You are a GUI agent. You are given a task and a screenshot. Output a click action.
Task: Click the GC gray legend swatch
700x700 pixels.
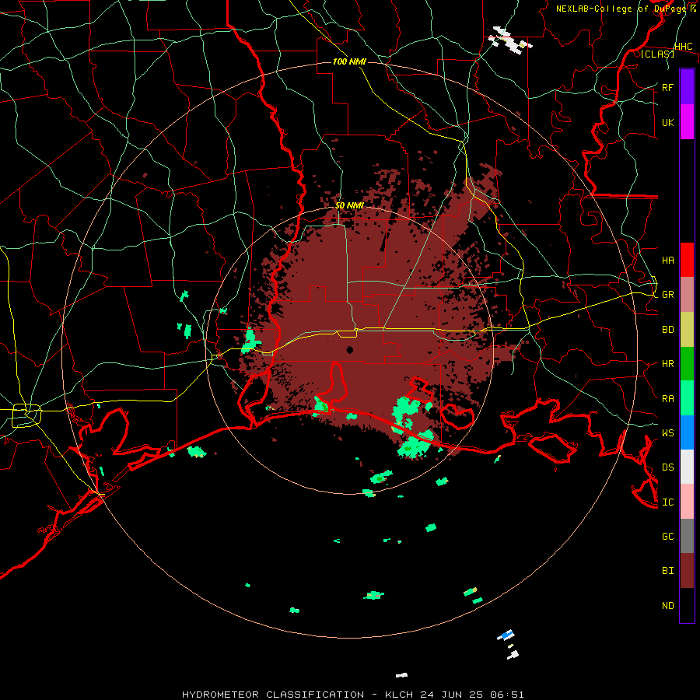(x=687, y=536)
